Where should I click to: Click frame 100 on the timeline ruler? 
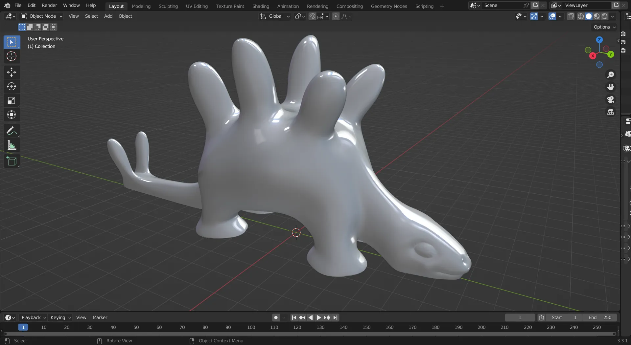coord(251,327)
